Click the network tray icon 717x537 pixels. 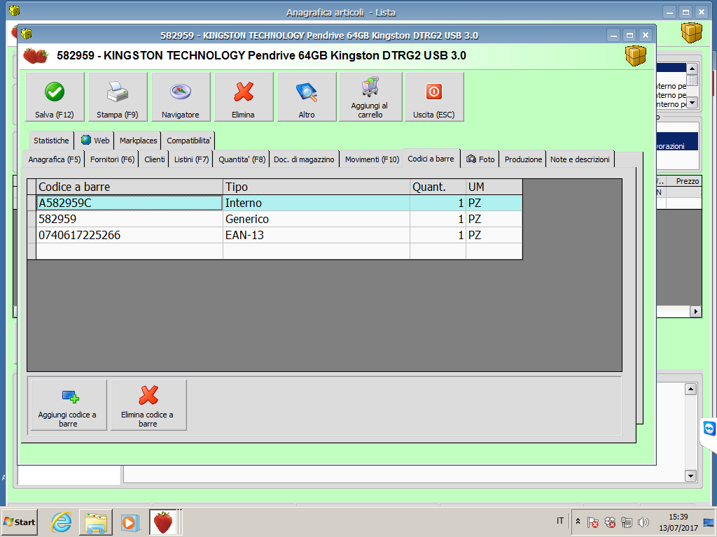coord(627,522)
